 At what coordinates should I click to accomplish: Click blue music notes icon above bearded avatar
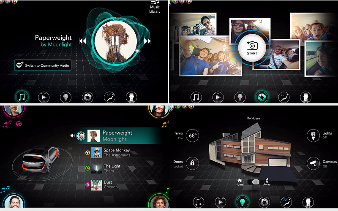tap(5, 189)
